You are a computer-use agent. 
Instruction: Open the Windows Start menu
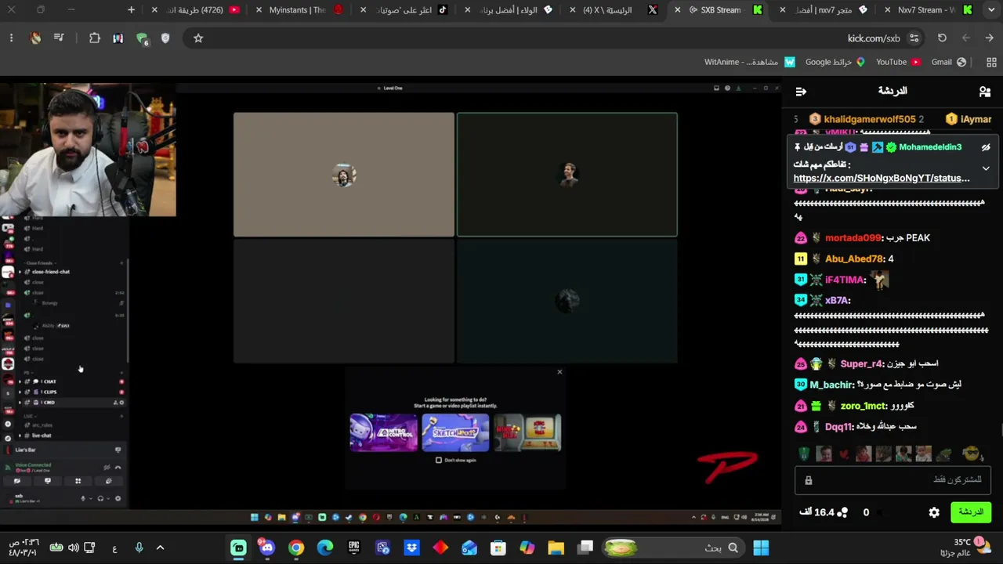(761, 548)
